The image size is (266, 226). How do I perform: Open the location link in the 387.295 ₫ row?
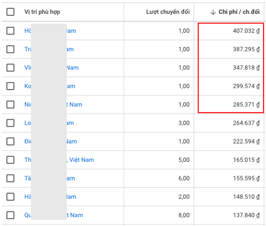49,49
